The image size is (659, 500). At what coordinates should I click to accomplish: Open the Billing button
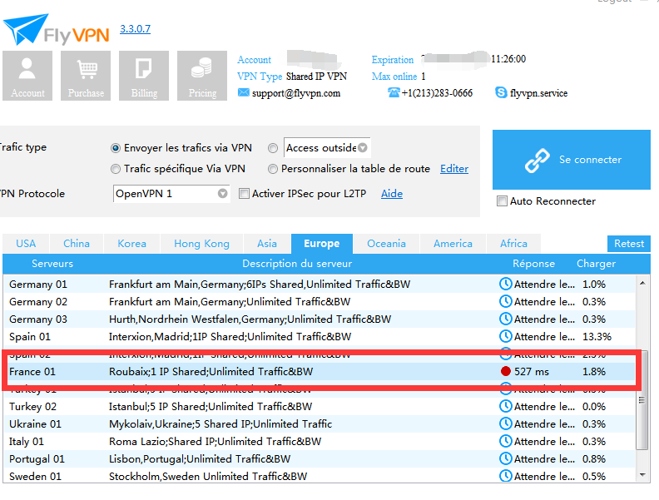point(144,76)
